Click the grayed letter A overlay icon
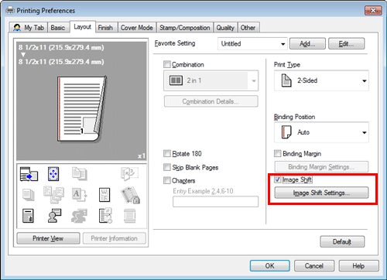Screen dimensions: 387x280 click(79, 195)
